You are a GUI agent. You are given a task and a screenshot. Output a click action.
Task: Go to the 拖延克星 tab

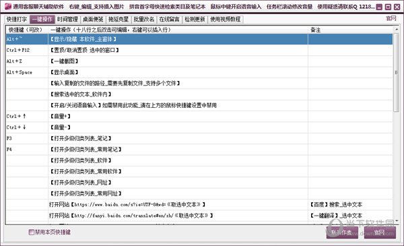(x=119, y=20)
